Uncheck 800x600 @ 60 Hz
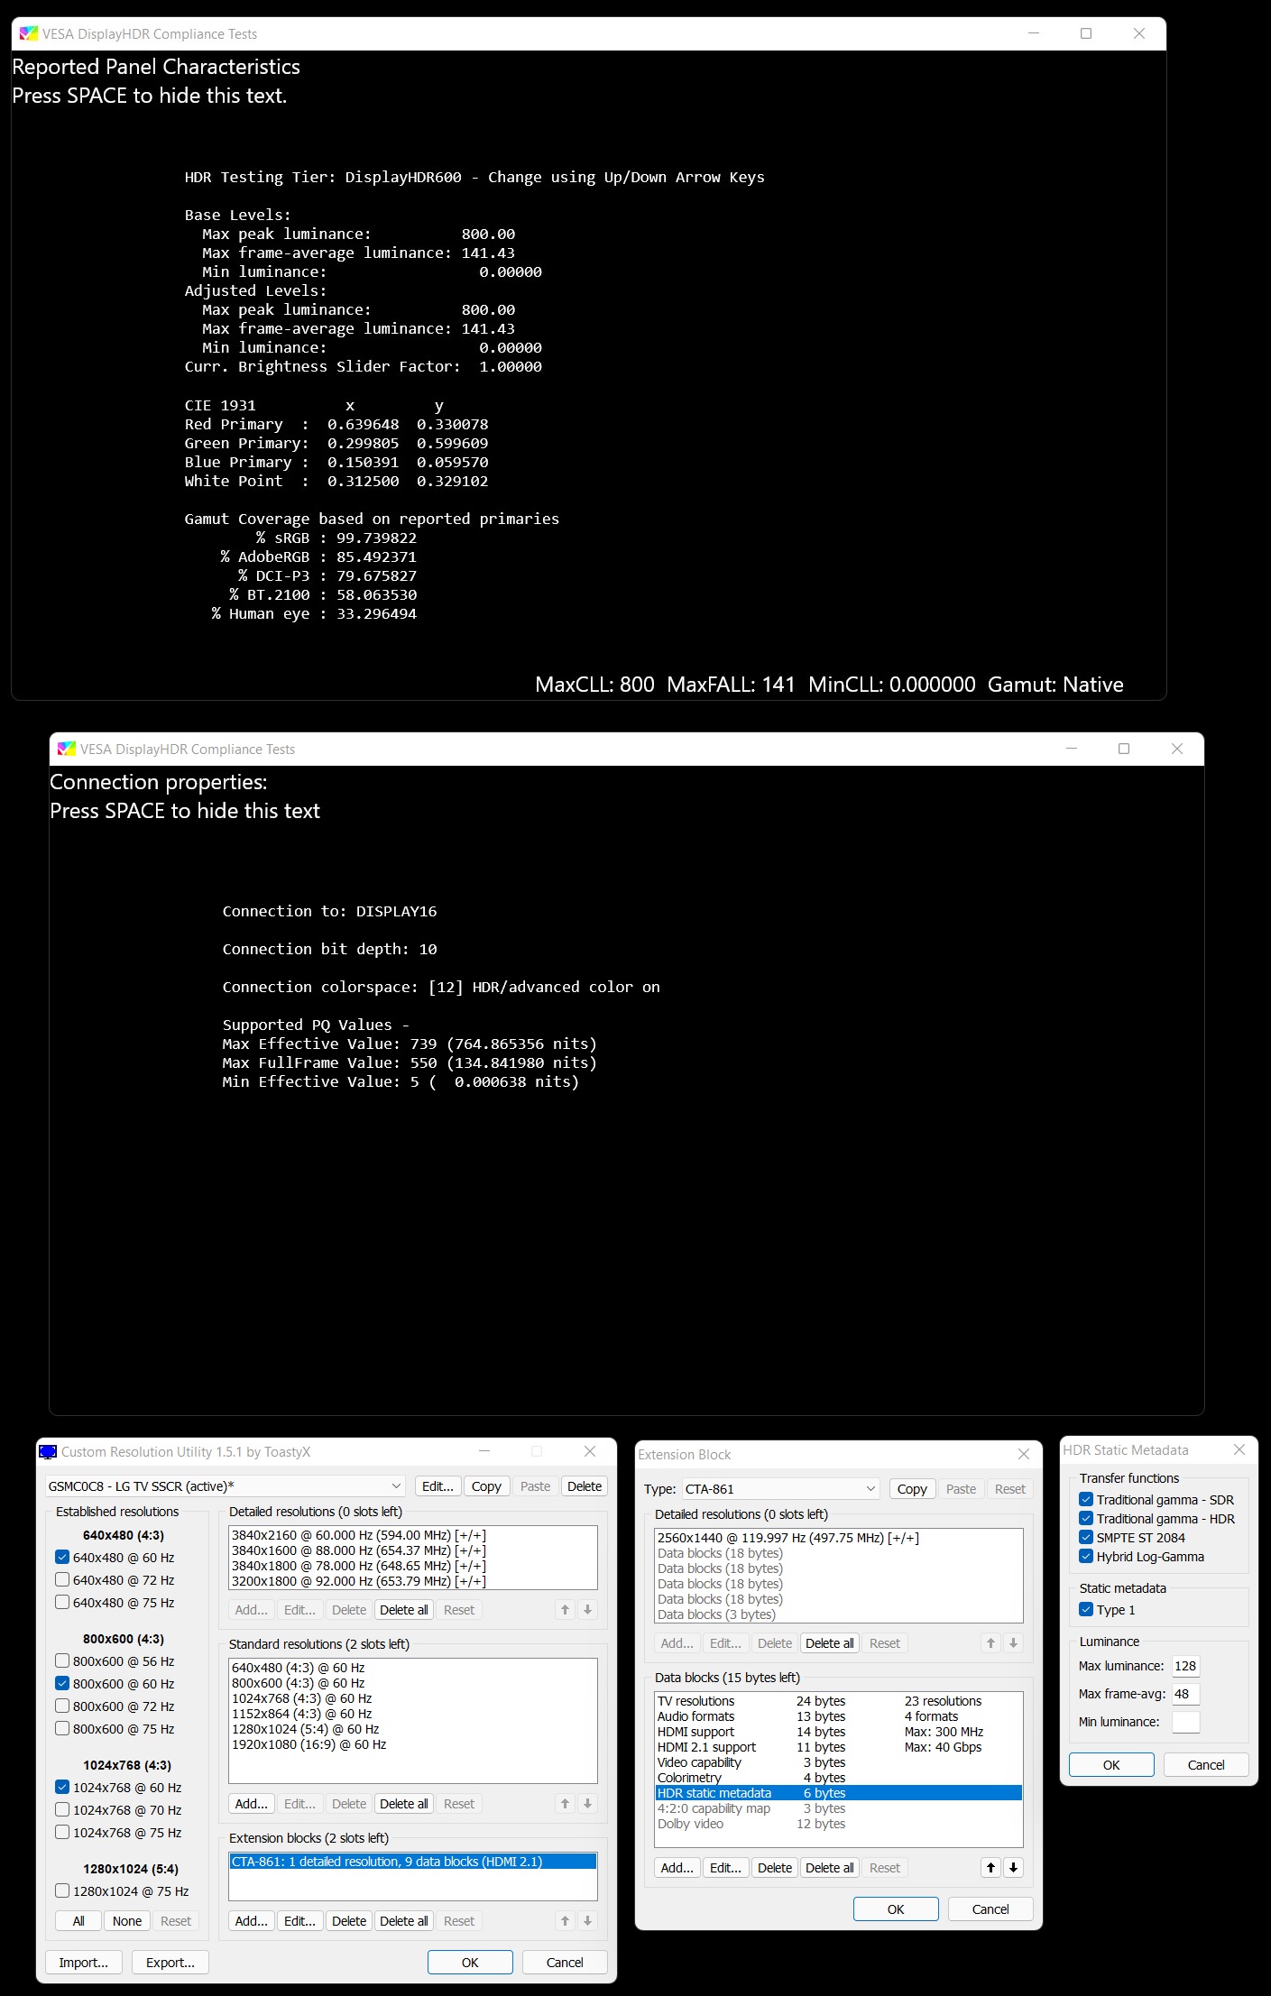This screenshot has height=1996, width=1271. click(x=62, y=1683)
